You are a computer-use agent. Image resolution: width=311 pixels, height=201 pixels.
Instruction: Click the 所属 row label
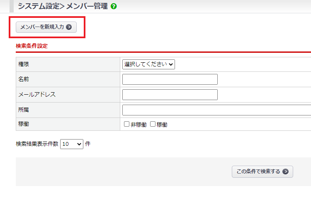[x=24, y=110]
